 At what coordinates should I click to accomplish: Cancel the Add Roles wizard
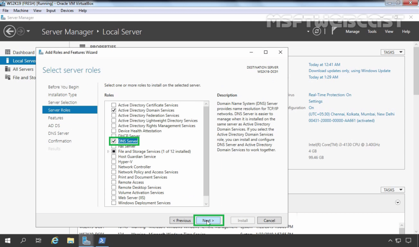click(x=269, y=220)
